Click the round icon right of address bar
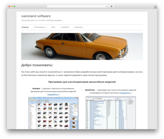Screen dimensions: 164x139 [x=112, y=6]
